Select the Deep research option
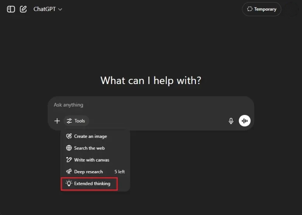The height and width of the screenshot is (215, 302). click(x=89, y=172)
